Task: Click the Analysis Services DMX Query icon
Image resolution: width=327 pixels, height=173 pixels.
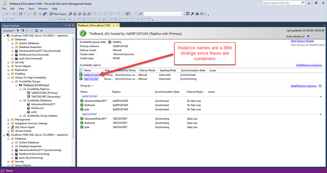Action: [x=80, y=14]
